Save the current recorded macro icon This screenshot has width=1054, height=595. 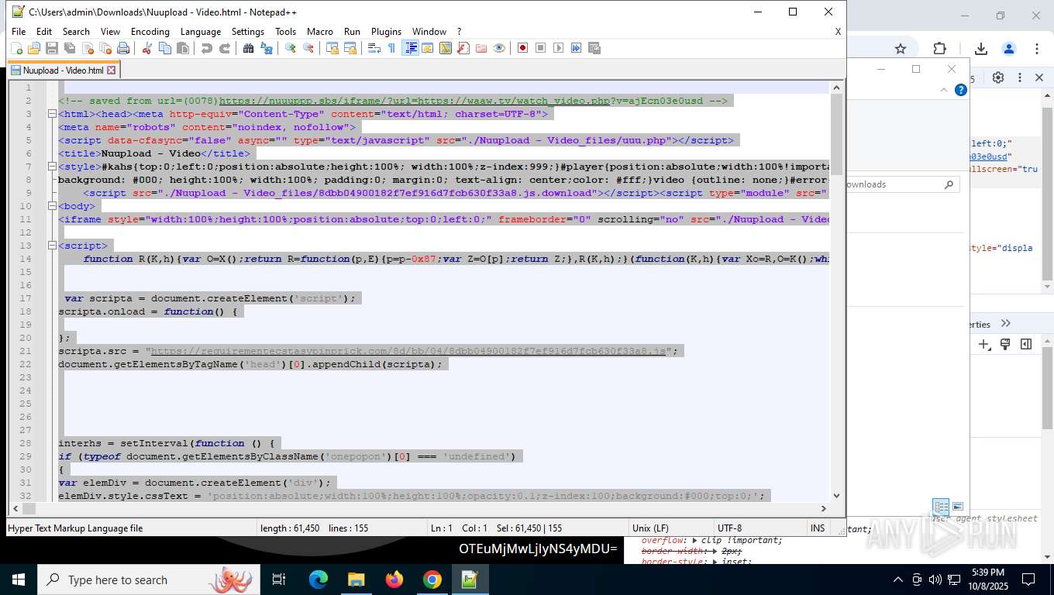(x=594, y=48)
